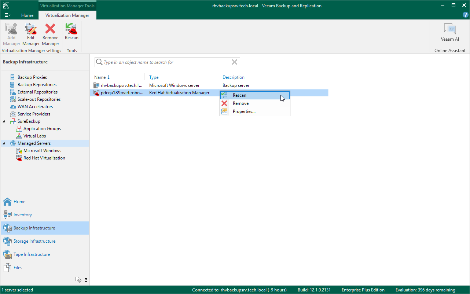Go to the Inventory navigation view
Viewport: 470px width, 294px height.
point(45,215)
